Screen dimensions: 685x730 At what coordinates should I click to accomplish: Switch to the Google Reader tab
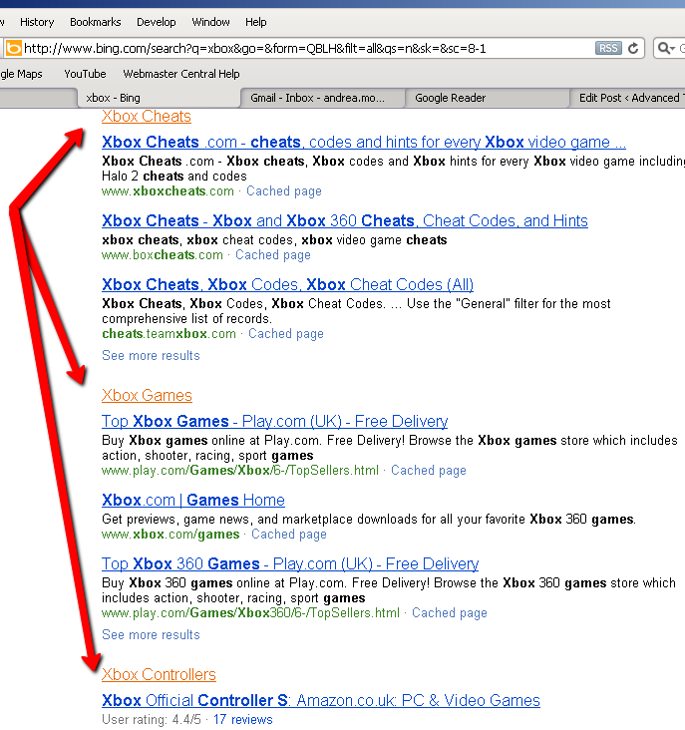[450, 98]
